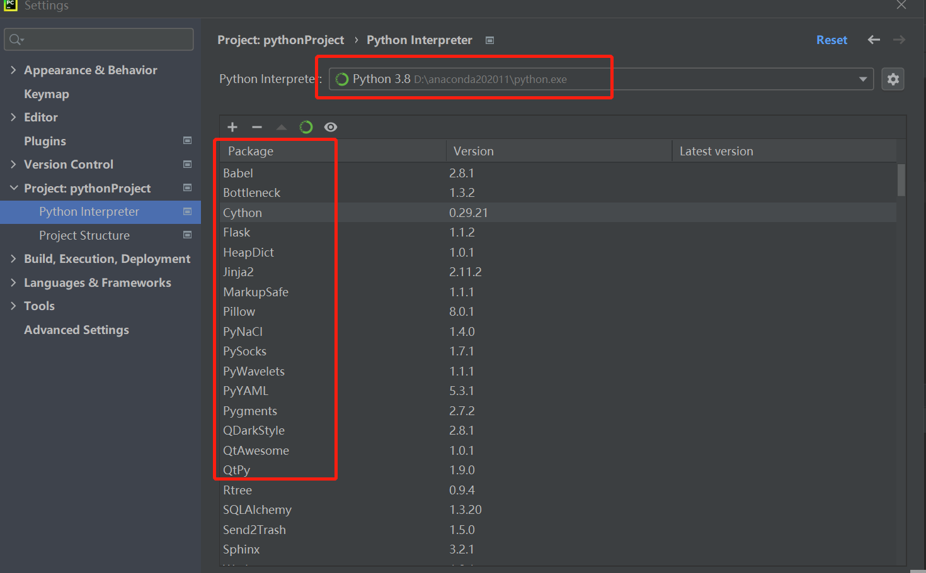926x573 pixels.
Task: Select the Babel package row
Action: tap(558, 173)
